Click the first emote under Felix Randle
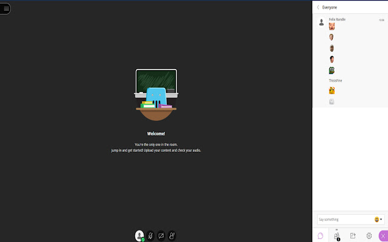Screen dimensions: 388x242 (332, 27)
